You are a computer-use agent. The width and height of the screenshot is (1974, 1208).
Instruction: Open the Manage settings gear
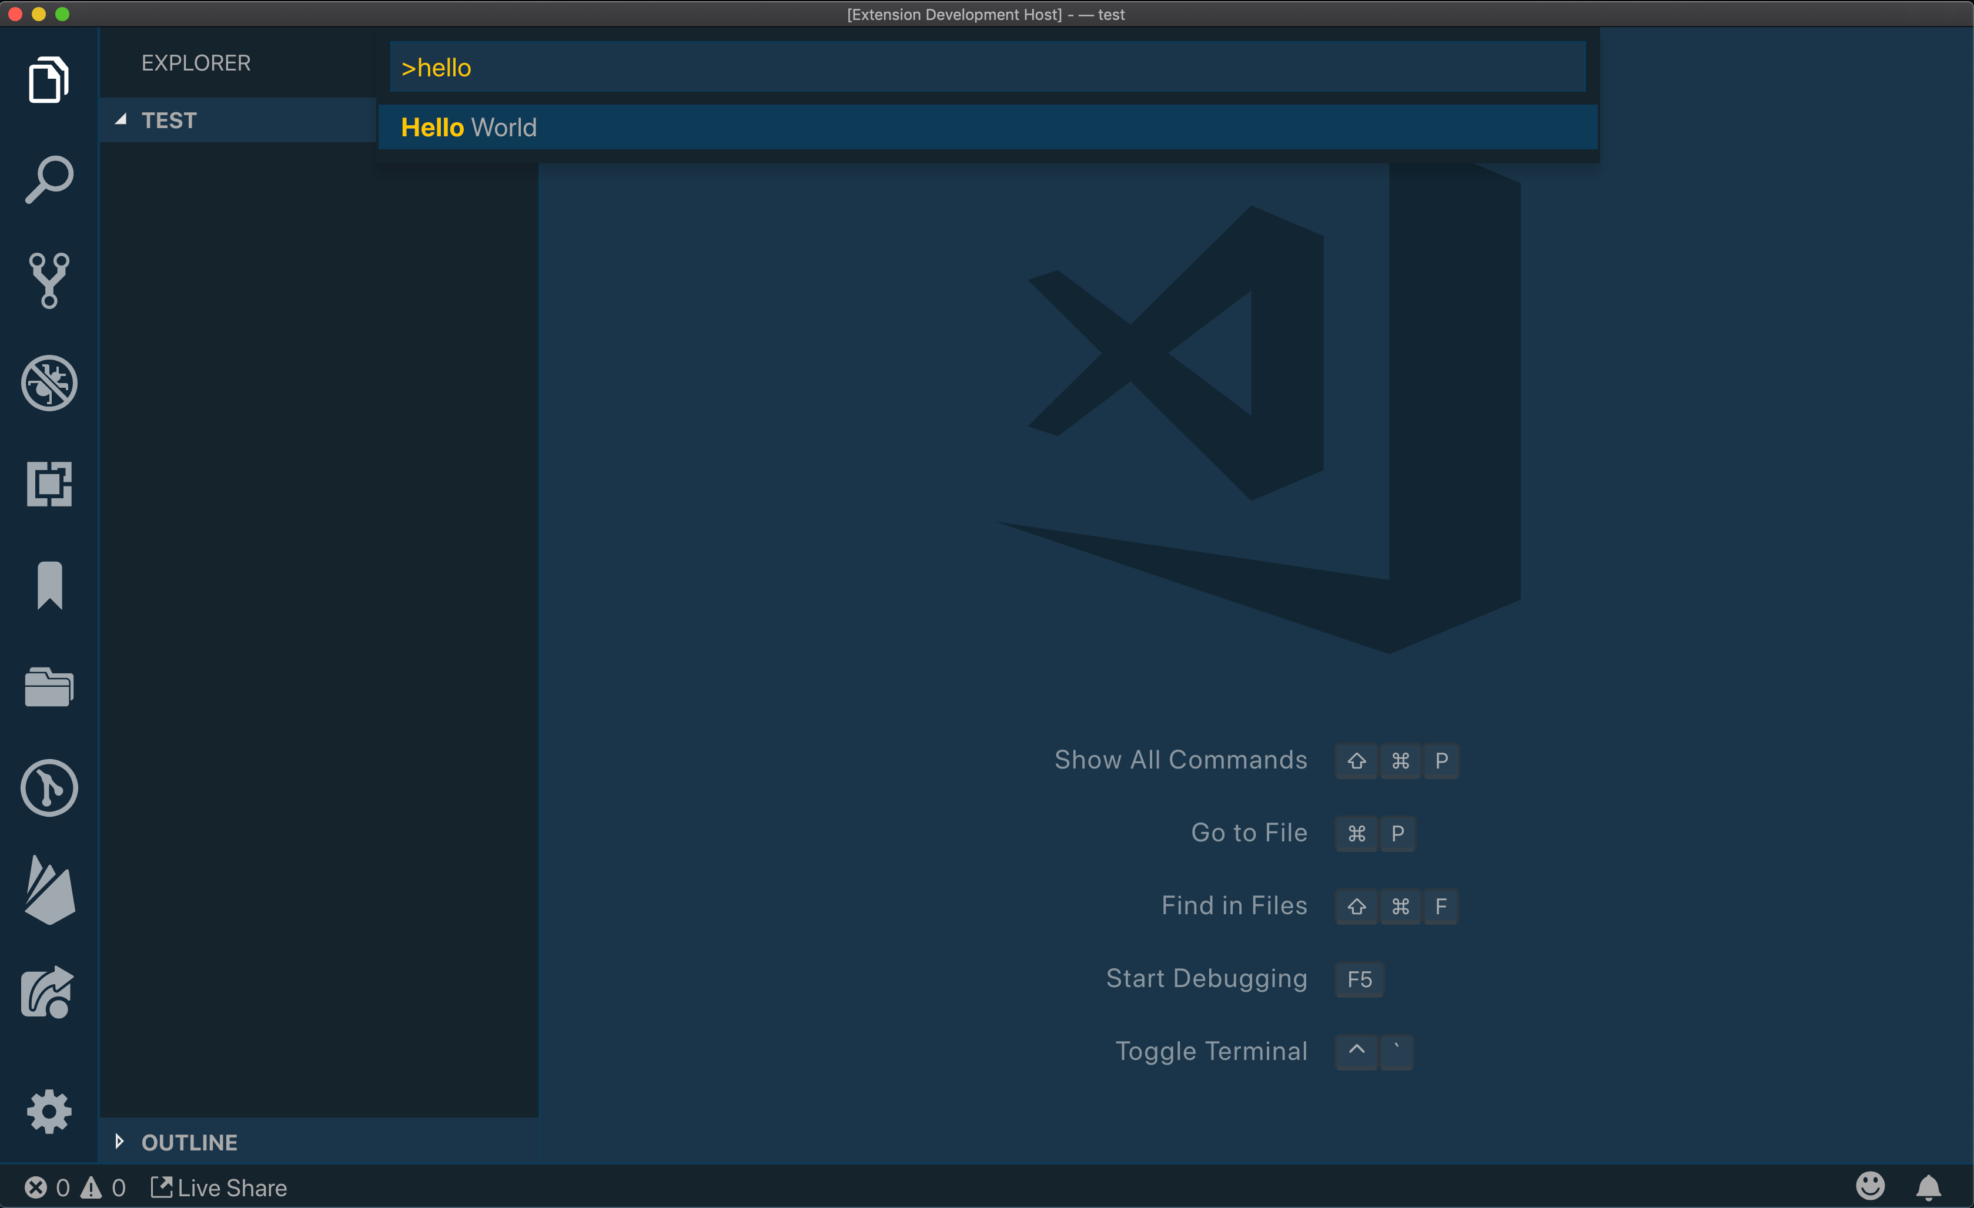tap(49, 1112)
